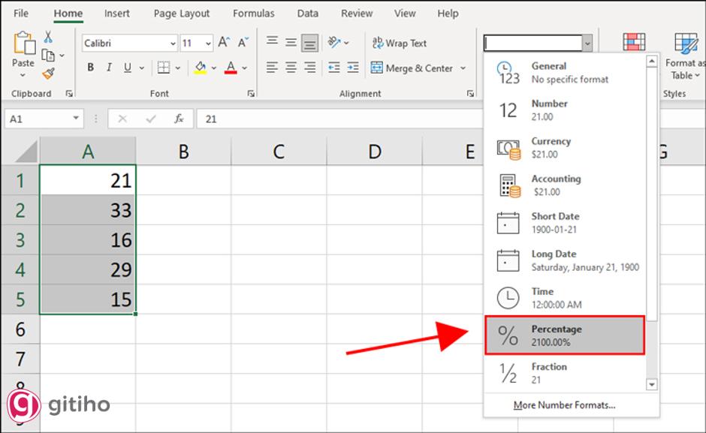Switch to the Insert tab
Screen dimensions: 706x433
(117, 14)
